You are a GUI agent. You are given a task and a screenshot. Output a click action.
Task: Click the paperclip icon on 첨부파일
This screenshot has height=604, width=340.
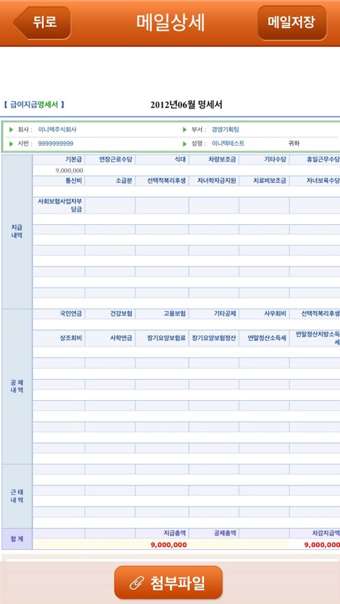pyautogui.click(x=136, y=583)
